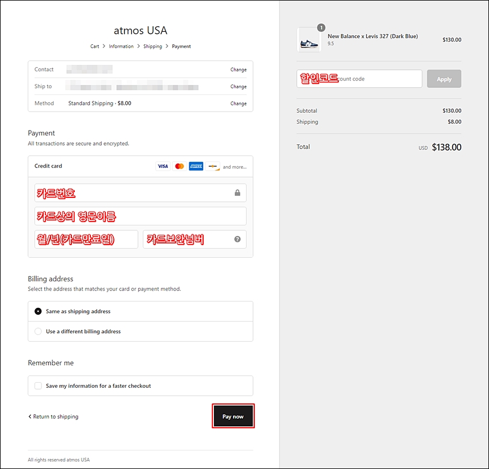Click the New Balance sneaker thumbnail
The width and height of the screenshot is (489, 469).
309,40
